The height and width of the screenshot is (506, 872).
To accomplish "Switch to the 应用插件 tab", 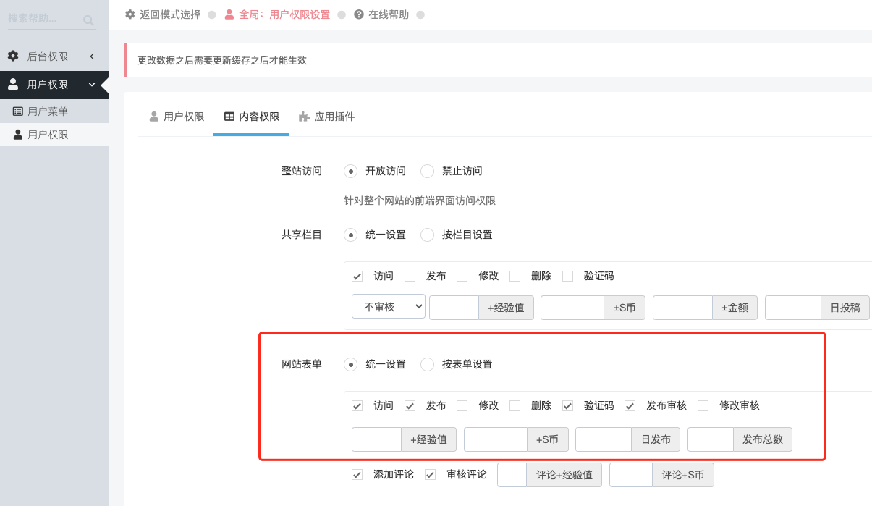I will click(x=326, y=117).
